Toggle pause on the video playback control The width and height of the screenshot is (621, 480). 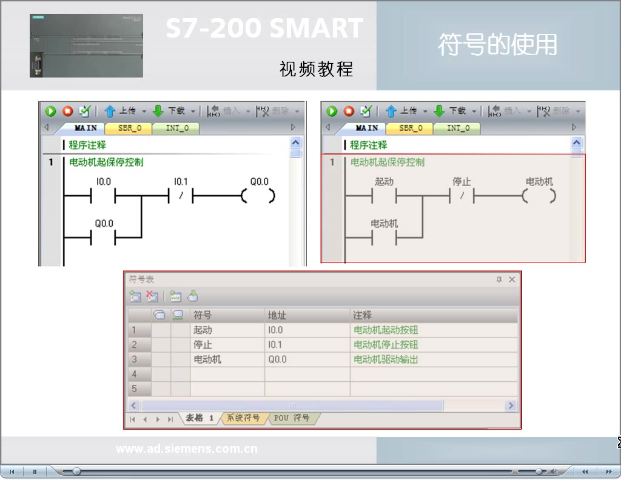tap(35, 471)
